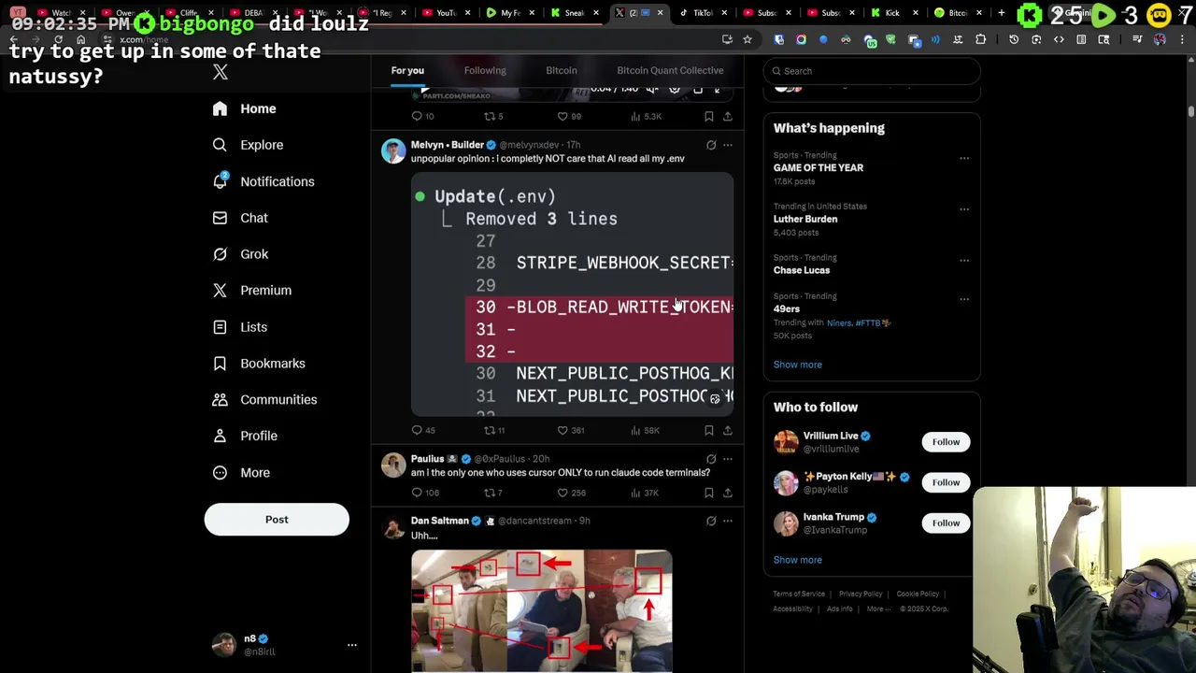
Task: Bookmark the top video post
Action: pyautogui.click(x=709, y=116)
